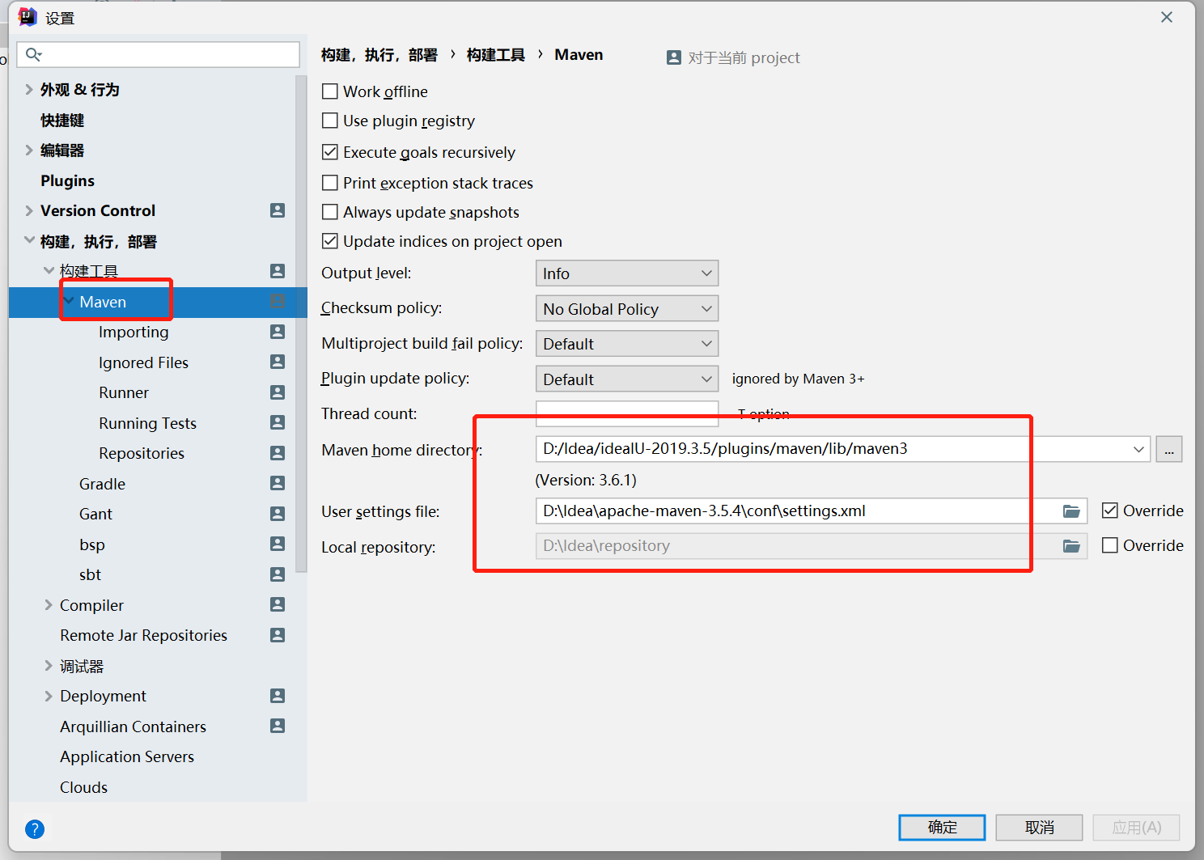Viewport: 1204px width, 860px height.
Task: Open Multiproject build fail policy dropdown
Action: click(x=627, y=344)
